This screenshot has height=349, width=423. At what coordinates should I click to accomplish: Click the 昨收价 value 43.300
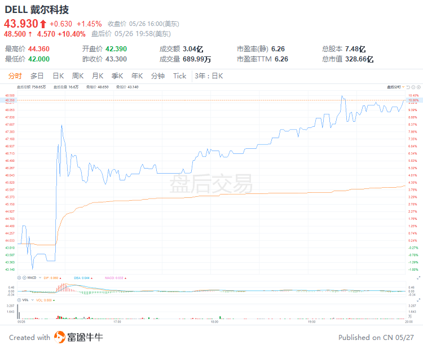(116, 59)
